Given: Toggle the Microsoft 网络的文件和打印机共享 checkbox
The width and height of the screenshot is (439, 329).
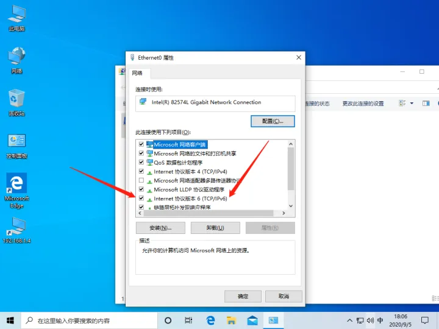Looking at the screenshot, I should (x=141, y=154).
